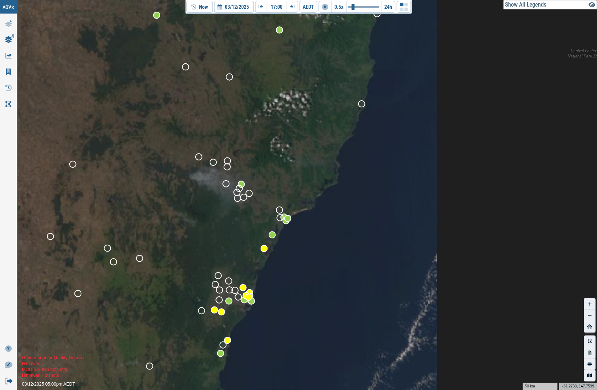Click the print map icon
Screen dimensions: 597x390
tap(590, 364)
